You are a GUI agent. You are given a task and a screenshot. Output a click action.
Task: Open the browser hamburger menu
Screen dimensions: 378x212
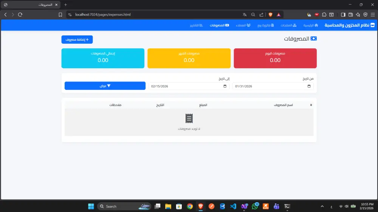pyautogui.click(x=373, y=15)
